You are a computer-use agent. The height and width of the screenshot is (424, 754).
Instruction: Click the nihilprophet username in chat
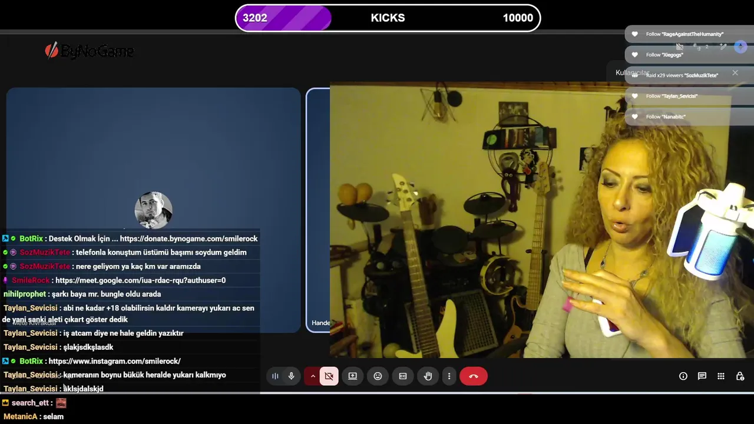tap(25, 294)
